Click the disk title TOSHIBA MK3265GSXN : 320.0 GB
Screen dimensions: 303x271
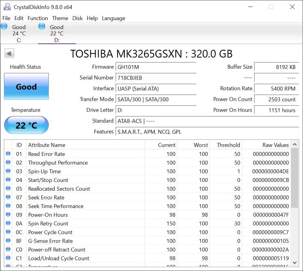pos(151,53)
